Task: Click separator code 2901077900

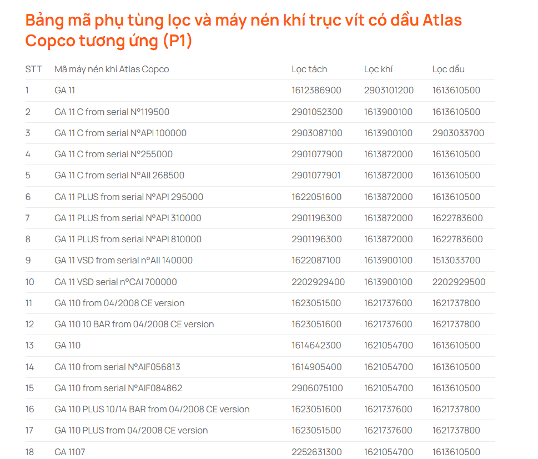Action: [317, 154]
